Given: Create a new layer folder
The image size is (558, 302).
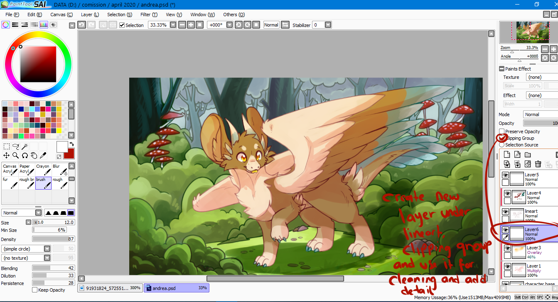Looking at the screenshot, I should [x=528, y=155].
